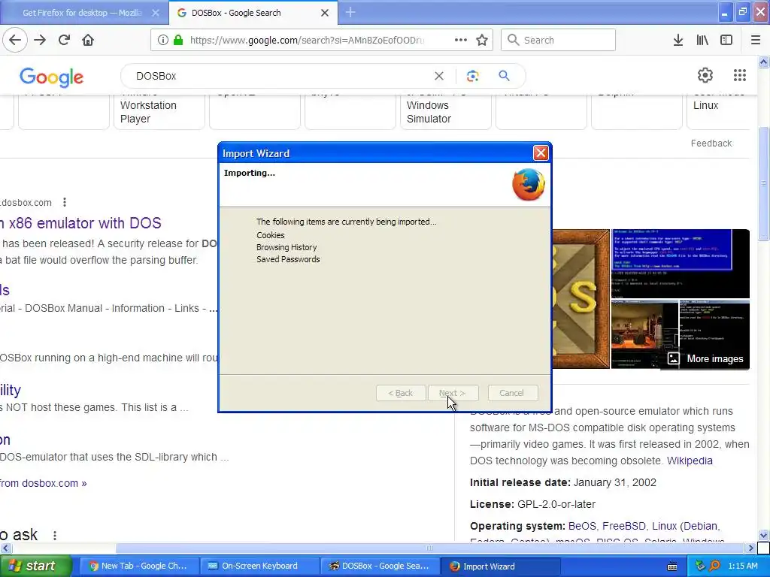
Task: Open the Library icon in toolbar
Action: (x=702, y=40)
